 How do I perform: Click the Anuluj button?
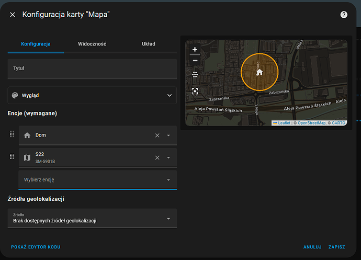[x=312, y=247]
